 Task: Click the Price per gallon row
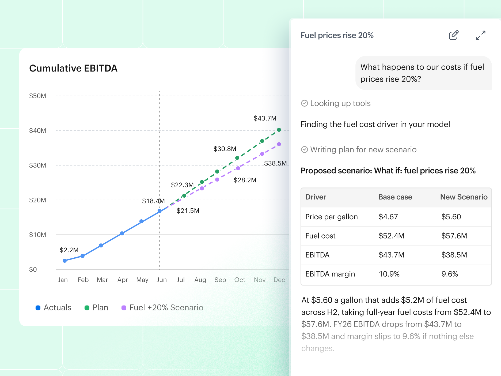pyautogui.click(x=396, y=217)
